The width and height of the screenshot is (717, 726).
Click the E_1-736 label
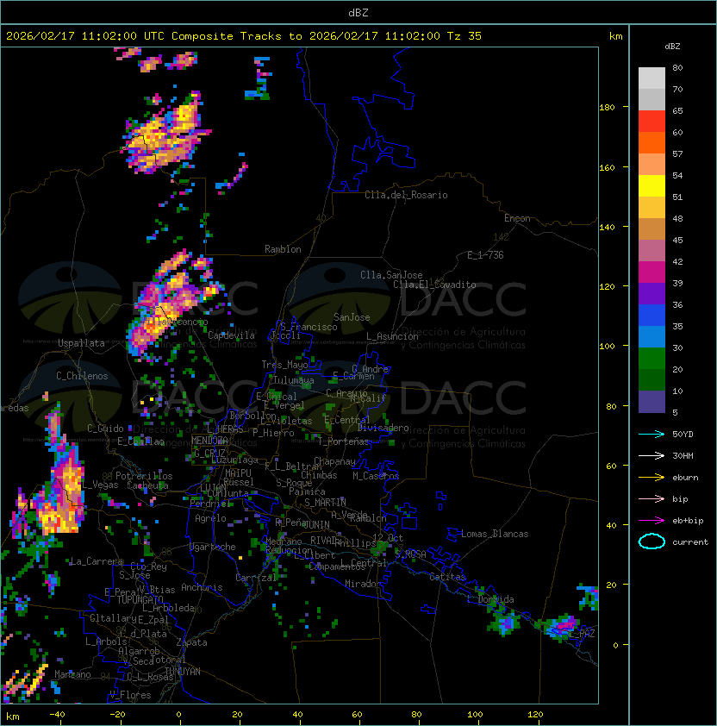click(x=485, y=255)
